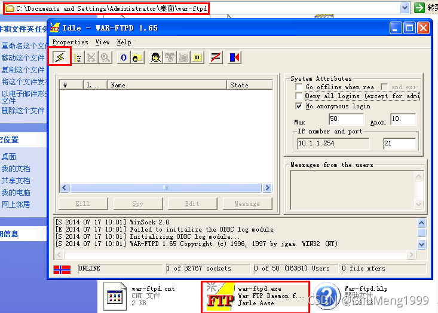This screenshot has width=438, height=313.
Task: Click 网上邻居 link in Explorer sidebar
Action: tap(16, 205)
